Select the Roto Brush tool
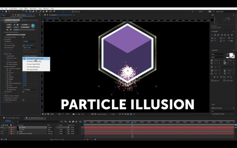Screen dimensions: 237x148 (x=51, y=11)
